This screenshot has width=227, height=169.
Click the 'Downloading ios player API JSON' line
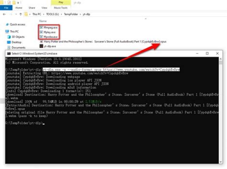click(53, 80)
